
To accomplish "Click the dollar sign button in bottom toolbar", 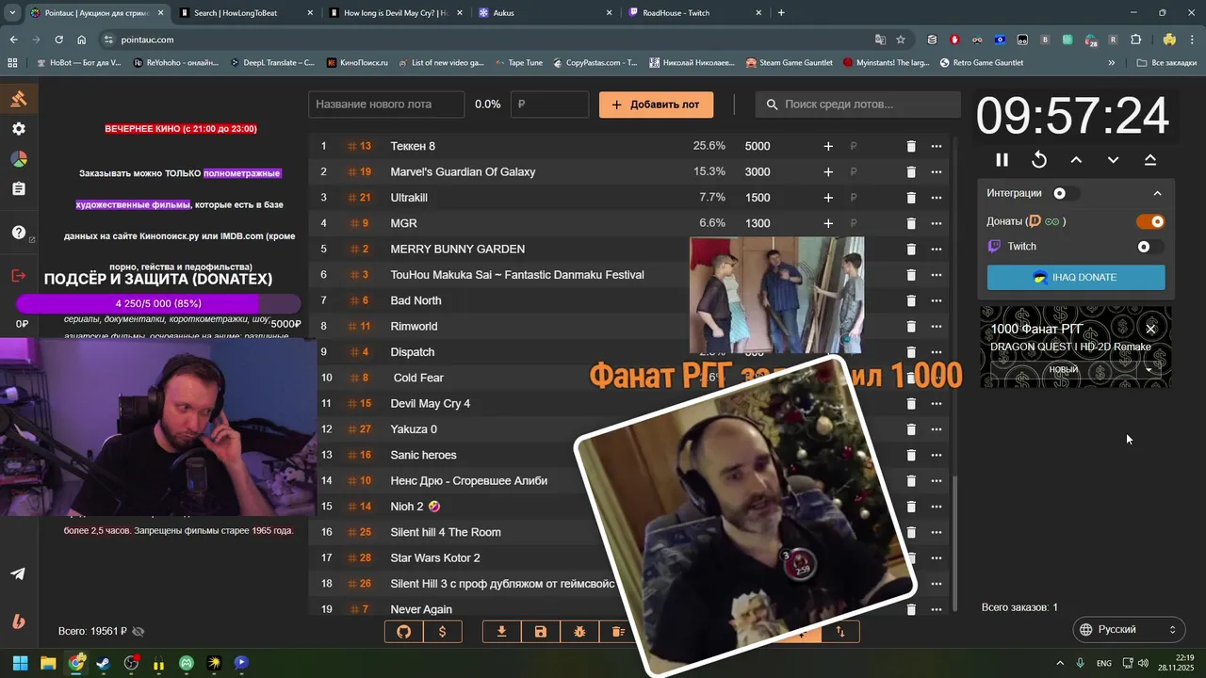I will point(443,632).
